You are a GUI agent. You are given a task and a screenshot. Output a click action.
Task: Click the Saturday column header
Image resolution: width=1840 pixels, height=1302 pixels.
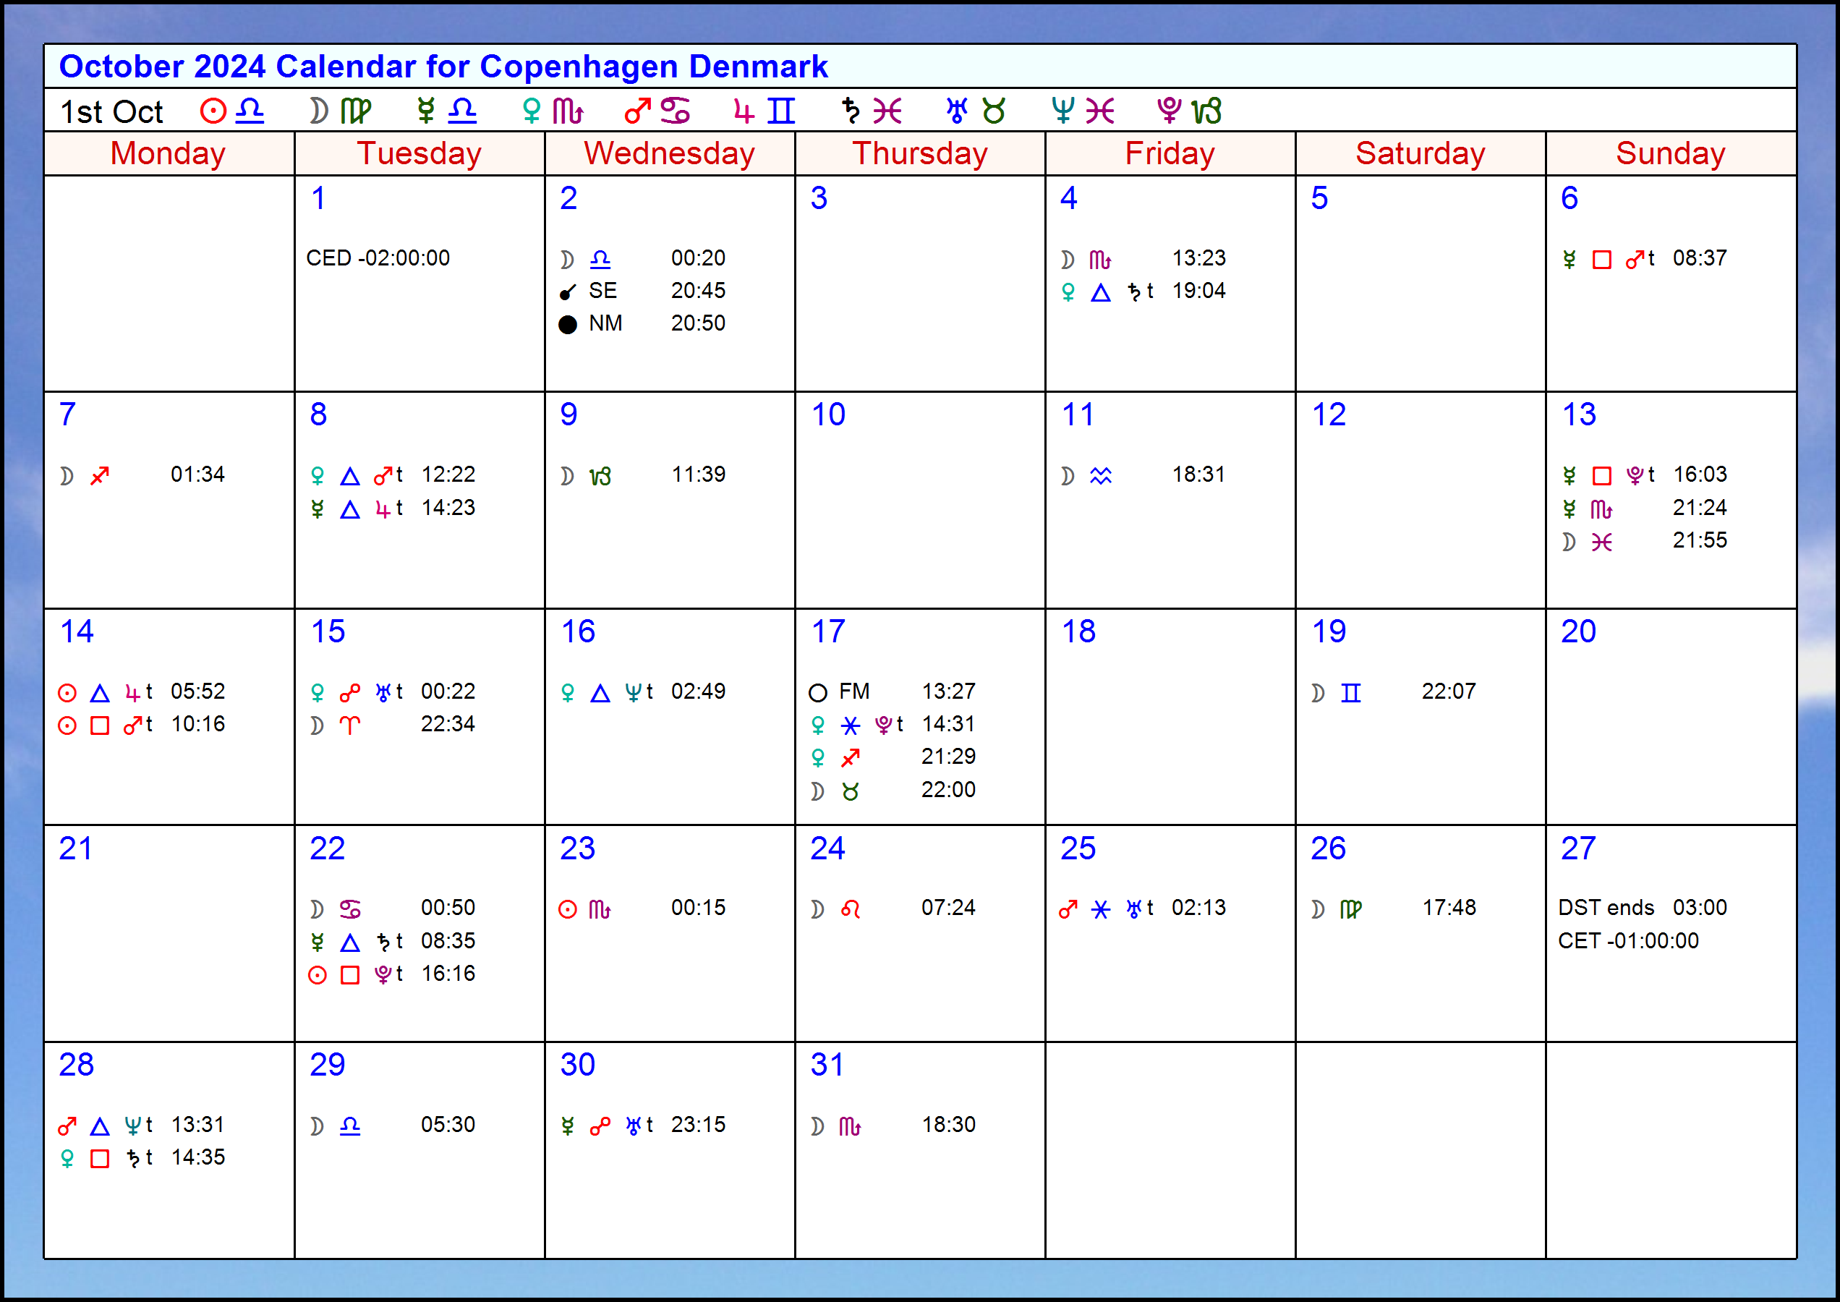pyautogui.click(x=1420, y=153)
